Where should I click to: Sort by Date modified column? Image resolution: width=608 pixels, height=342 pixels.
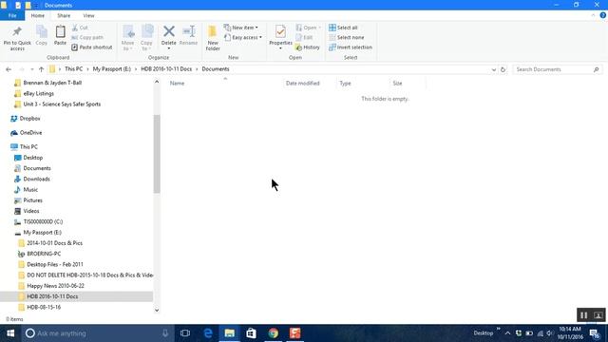pyautogui.click(x=303, y=84)
